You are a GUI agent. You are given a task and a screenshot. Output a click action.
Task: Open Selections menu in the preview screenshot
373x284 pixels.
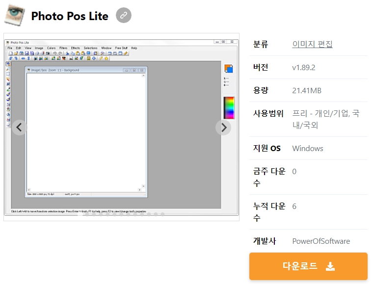(90, 48)
